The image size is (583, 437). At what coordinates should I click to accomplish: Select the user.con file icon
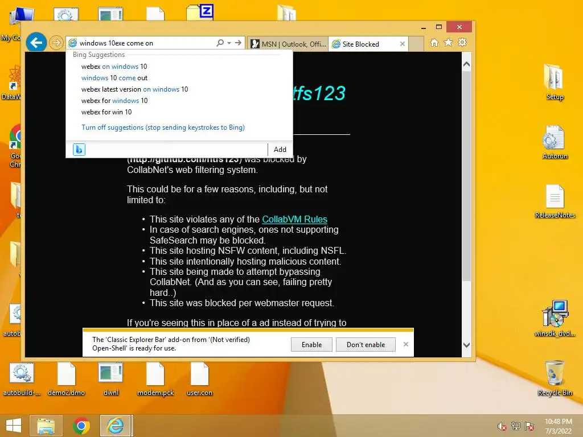pos(200,379)
